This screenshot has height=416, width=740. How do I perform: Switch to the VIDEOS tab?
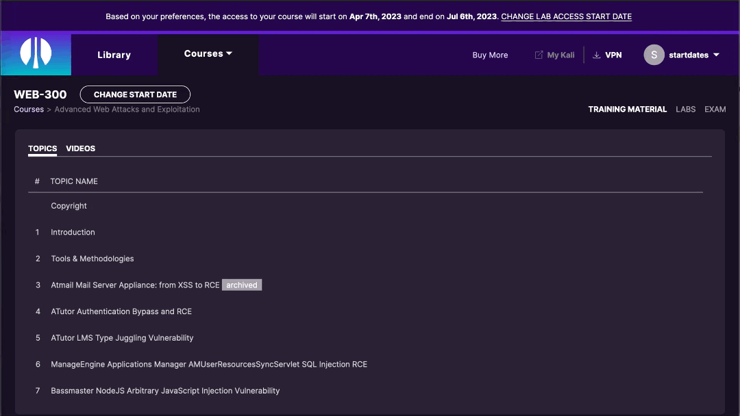coord(80,148)
